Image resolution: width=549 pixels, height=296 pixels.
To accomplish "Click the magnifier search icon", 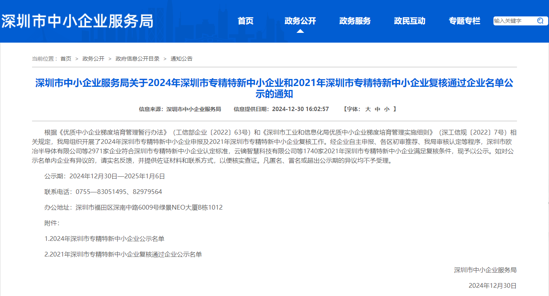I will (x=540, y=21).
